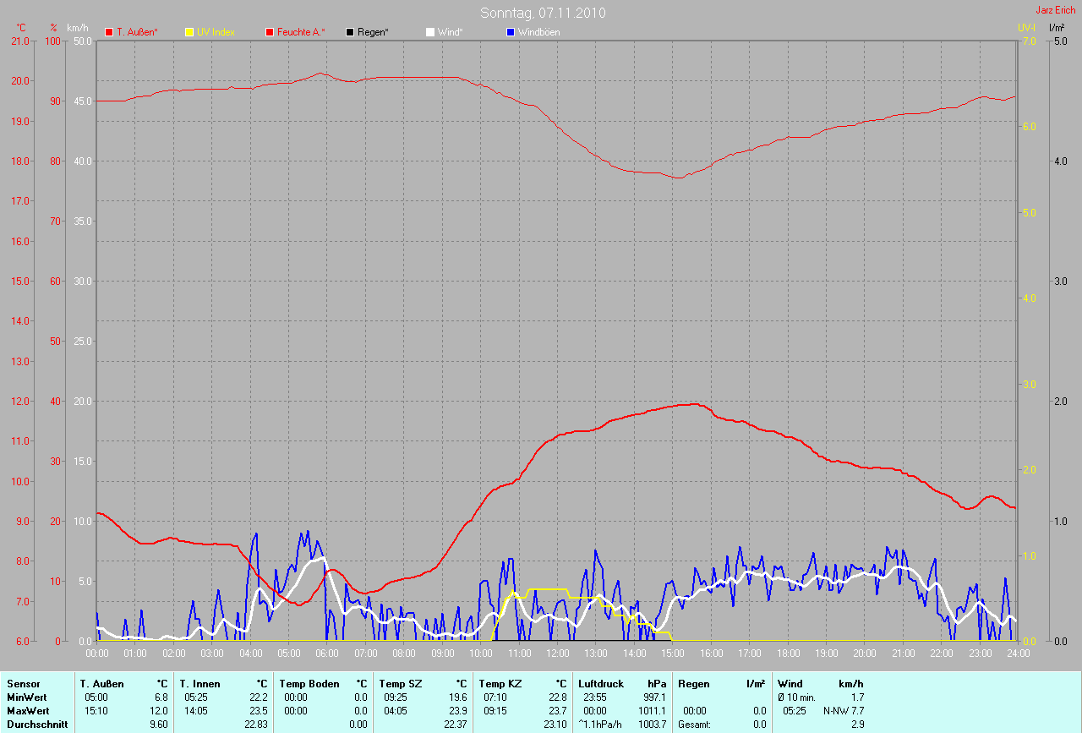Click the red T. Außen legend square
The width and height of the screenshot is (1082, 733).
click(109, 32)
